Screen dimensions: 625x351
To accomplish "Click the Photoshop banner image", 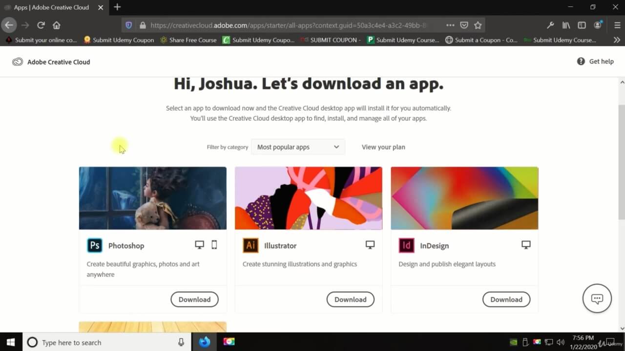I will pyautogui.click(x=153, y=198).
